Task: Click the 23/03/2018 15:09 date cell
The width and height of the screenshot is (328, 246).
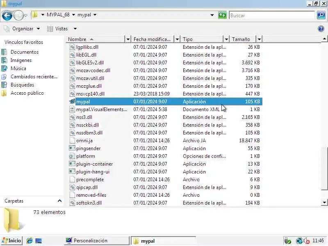Action: [x=151, y=94]
